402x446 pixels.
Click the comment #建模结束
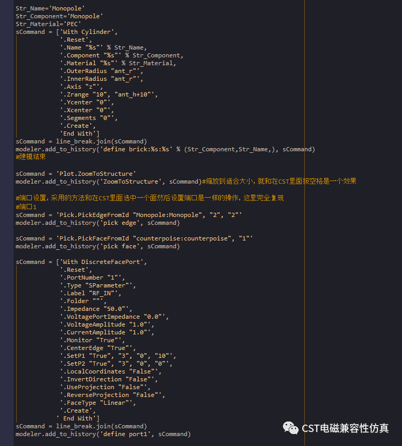point(31,157)
